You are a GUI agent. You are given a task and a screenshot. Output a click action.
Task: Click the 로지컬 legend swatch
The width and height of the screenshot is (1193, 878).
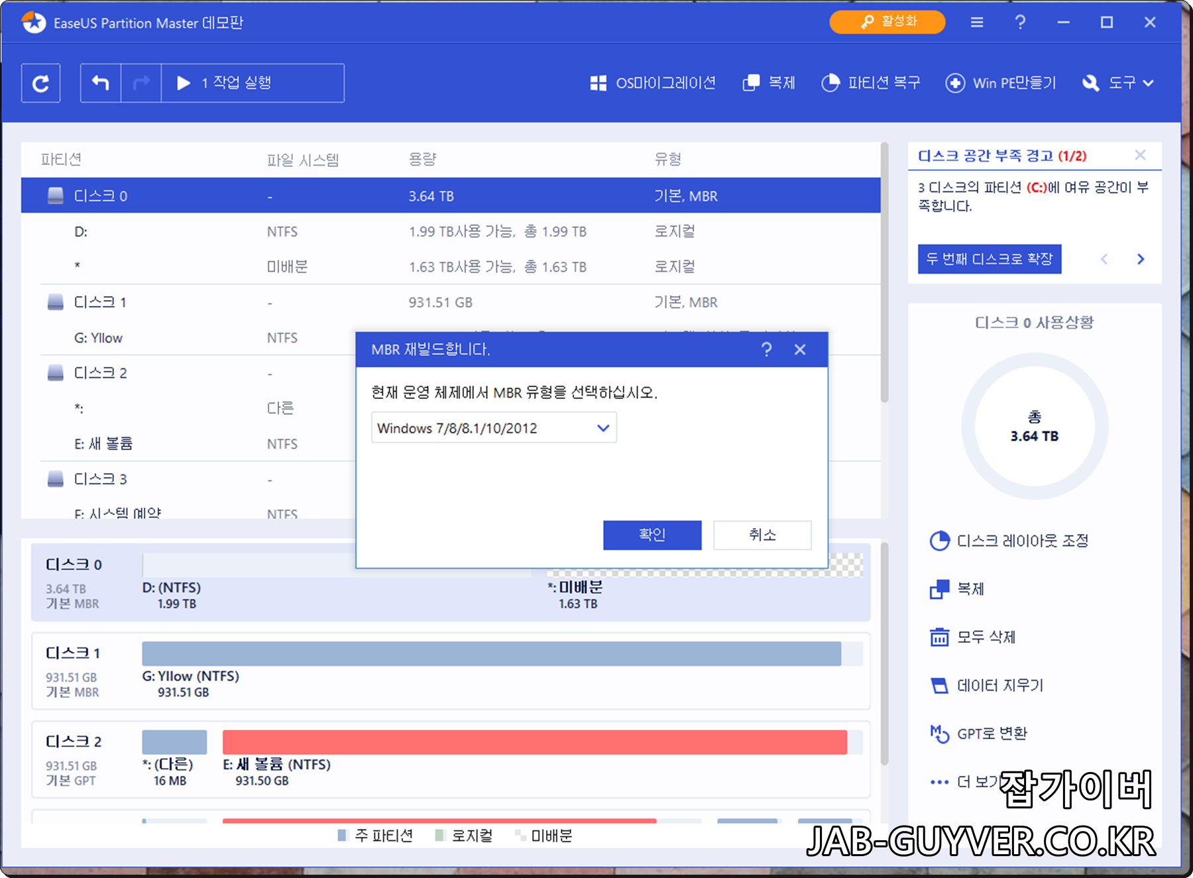pyautogui.click(x=439, y=836)
